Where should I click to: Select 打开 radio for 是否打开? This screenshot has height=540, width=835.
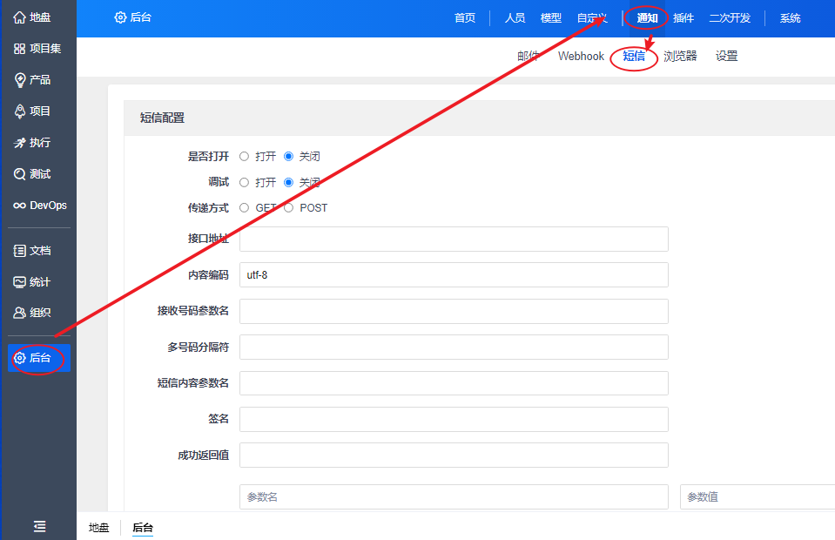[x=245, y=157]
